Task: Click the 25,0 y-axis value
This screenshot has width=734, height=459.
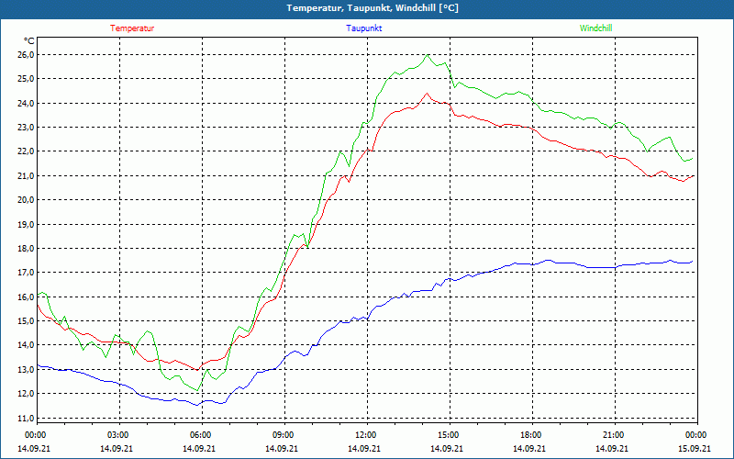Action: click(x=27, y=79)
